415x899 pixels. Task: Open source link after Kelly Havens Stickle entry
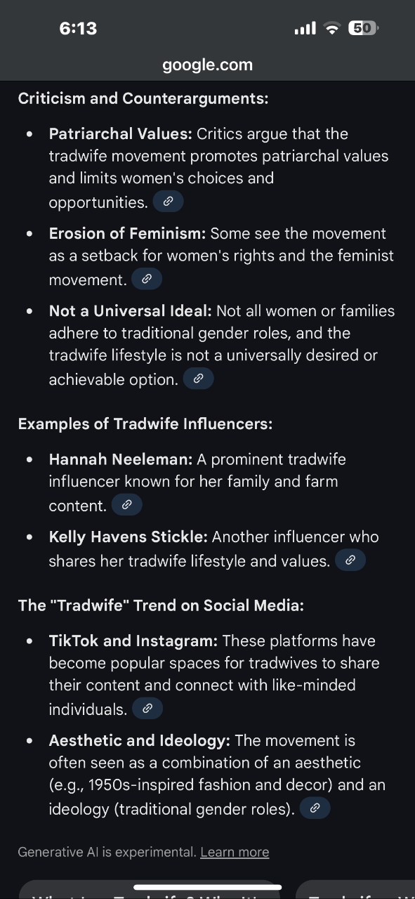[x=350, y=560]
